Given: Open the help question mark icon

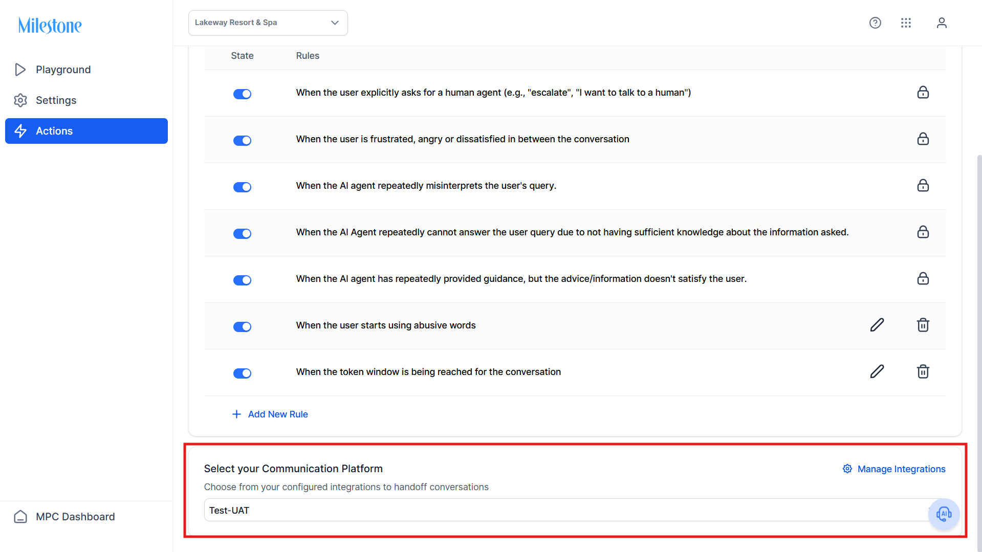Looking at the screenshot, I should pos(875,23).
